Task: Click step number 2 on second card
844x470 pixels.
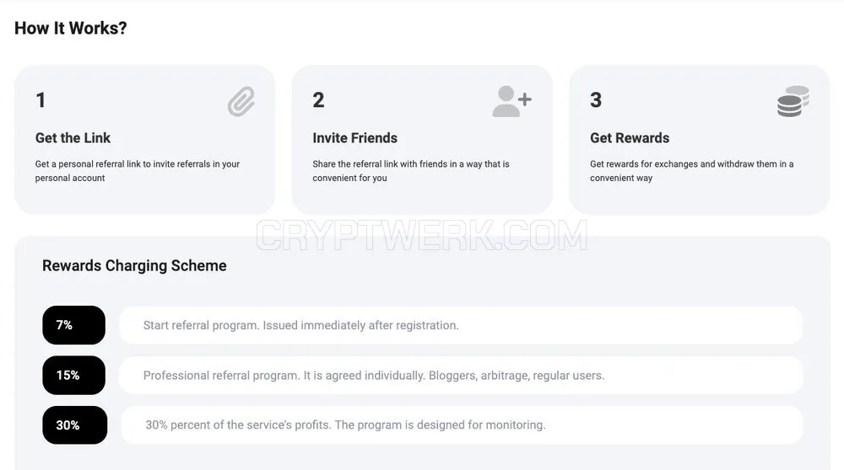Action: pos(318,100)
